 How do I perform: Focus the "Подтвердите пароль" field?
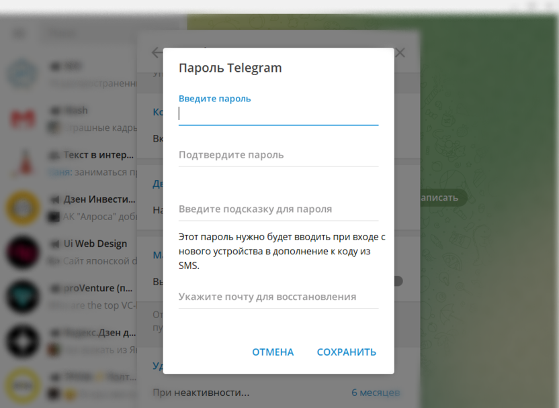278,155
